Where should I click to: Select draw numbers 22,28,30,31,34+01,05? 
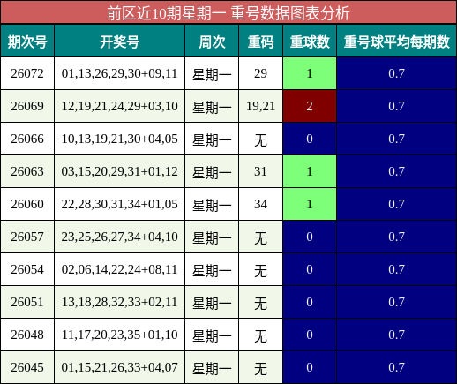click(120, 204)
